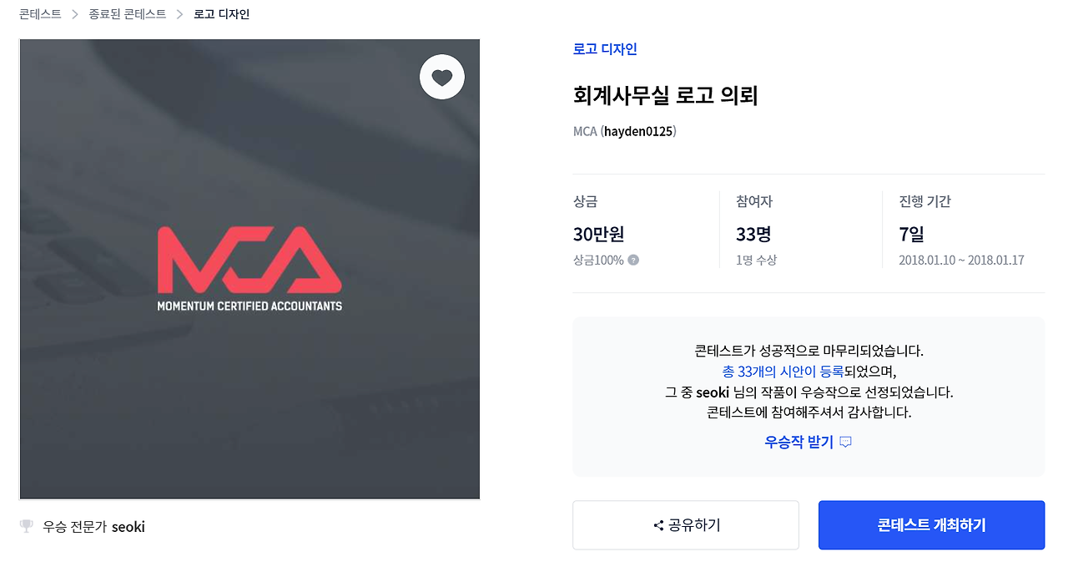The height and width of the screenshot is (567, 1068).
Task: Click second breadcrumb chevron before 로고 디자인
Action: 179,14
